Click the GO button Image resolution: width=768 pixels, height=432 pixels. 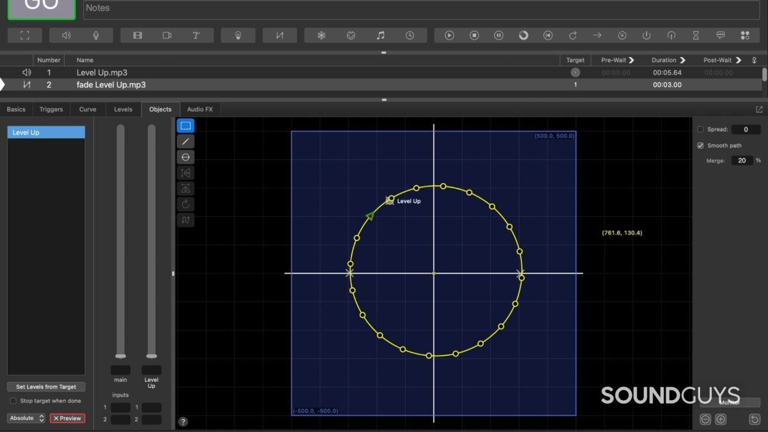point(42,8)
